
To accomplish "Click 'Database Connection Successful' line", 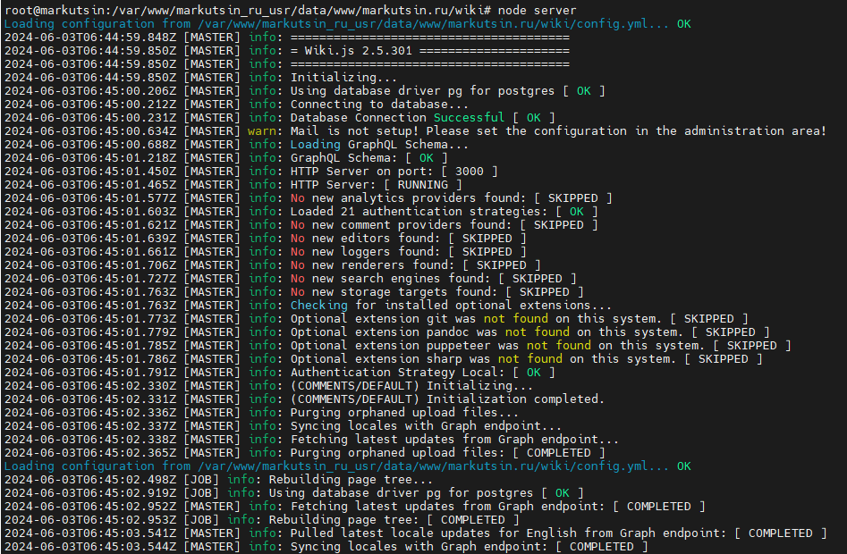I will point(279,118).
